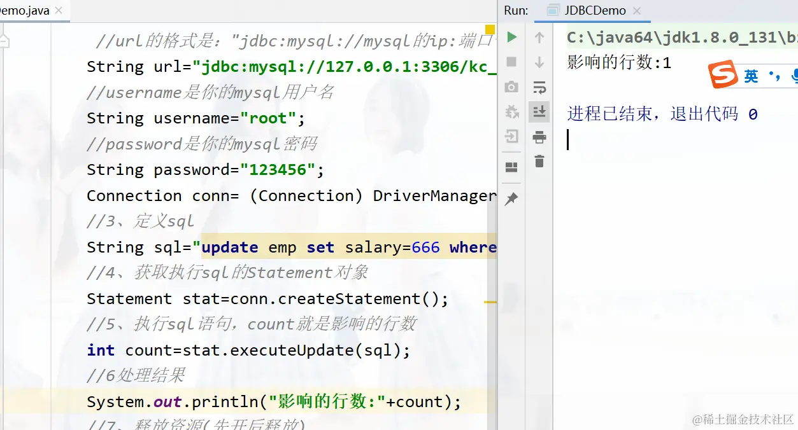The image size is (798, 430).
Task: Click the Down the Stack Trace arrow
Action: coord(539,62)
